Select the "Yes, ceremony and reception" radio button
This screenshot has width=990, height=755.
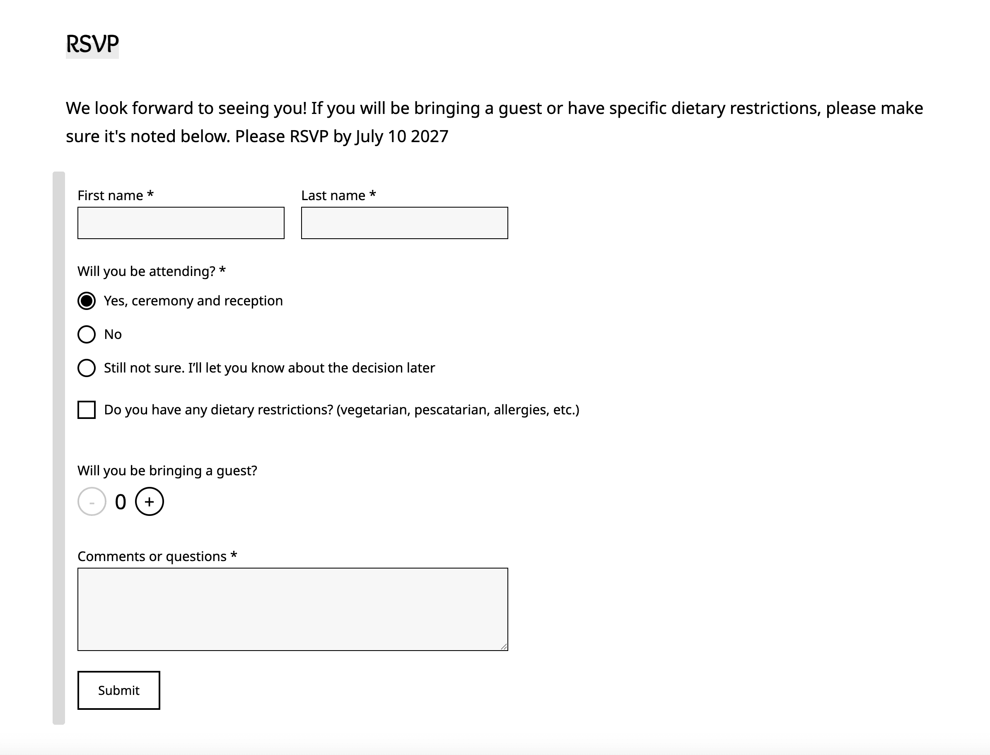[87, 301]
